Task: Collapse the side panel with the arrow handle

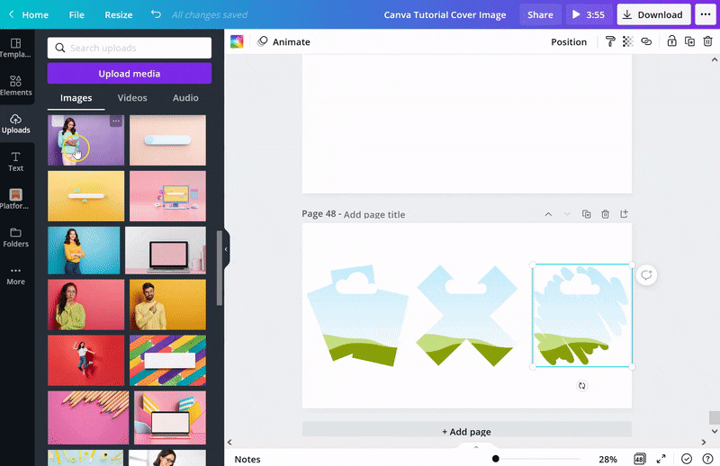Action: coord(226,249)
